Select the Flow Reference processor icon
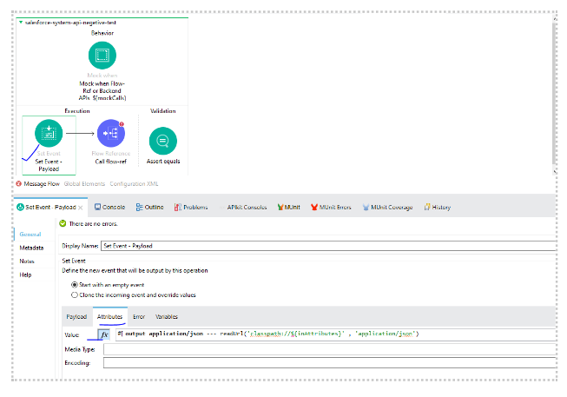 [111, 133]
